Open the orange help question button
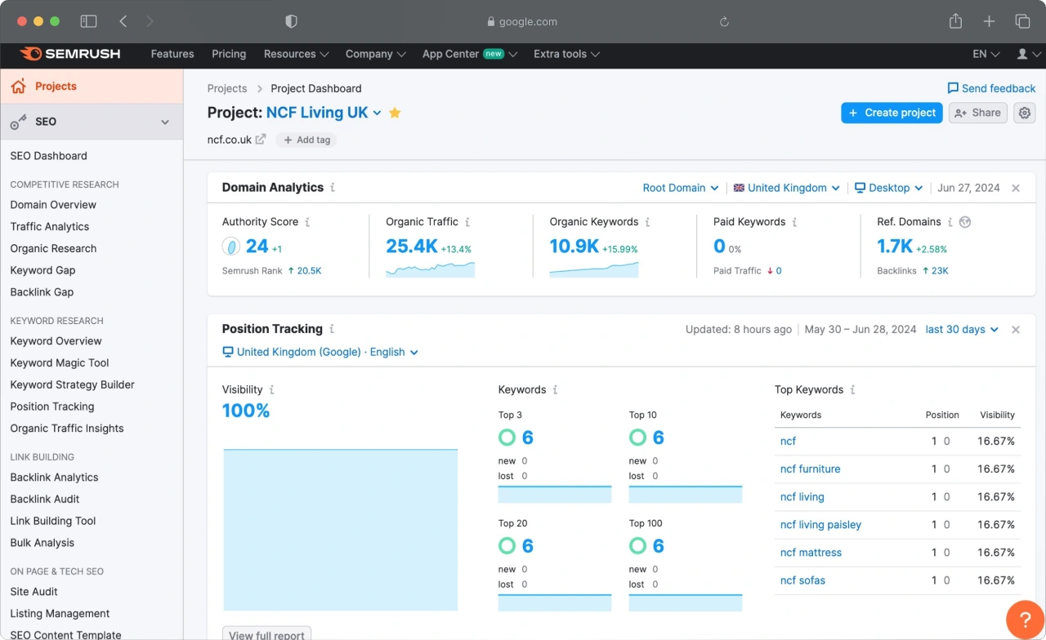 1025,620
